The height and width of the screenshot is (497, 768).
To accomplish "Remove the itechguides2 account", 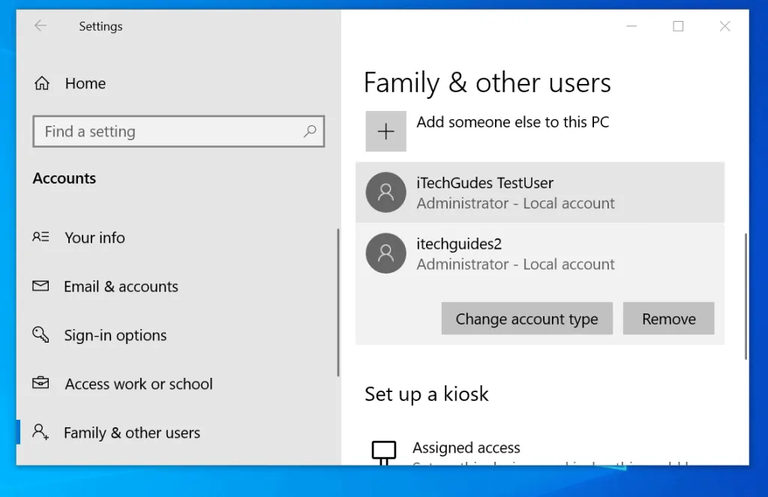I will point(668,319).
